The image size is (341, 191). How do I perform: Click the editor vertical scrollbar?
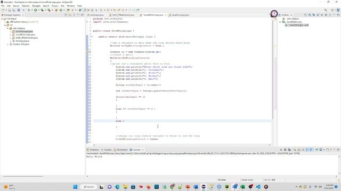[x=272, y=70]
